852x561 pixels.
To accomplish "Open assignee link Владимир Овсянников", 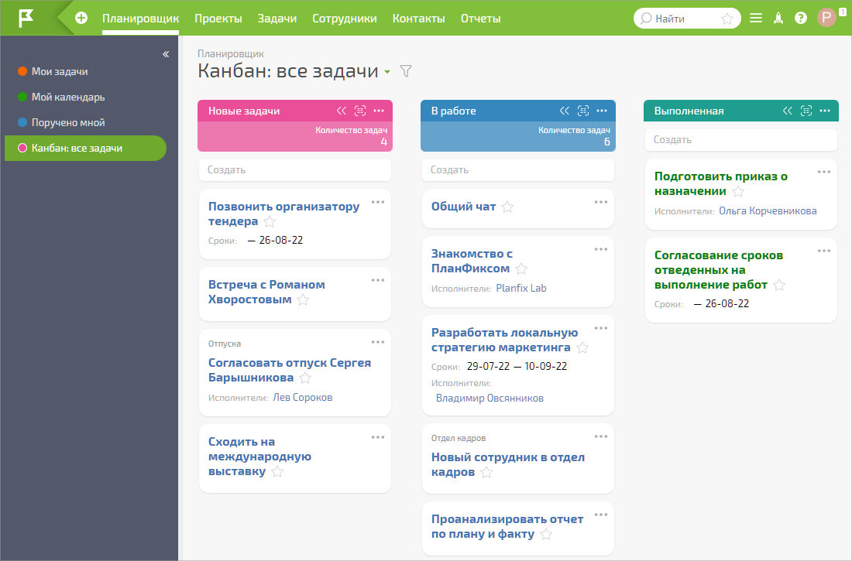I will click(490, 398).
